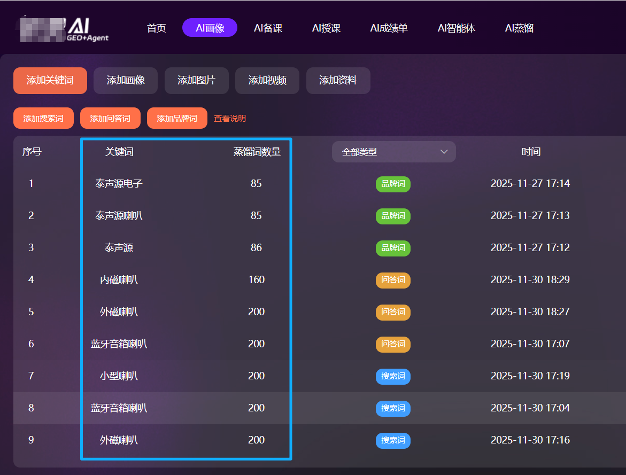Click the orange 添加搜索词 button
Viewport: 626px width, 475px height.
click(43, 118)
